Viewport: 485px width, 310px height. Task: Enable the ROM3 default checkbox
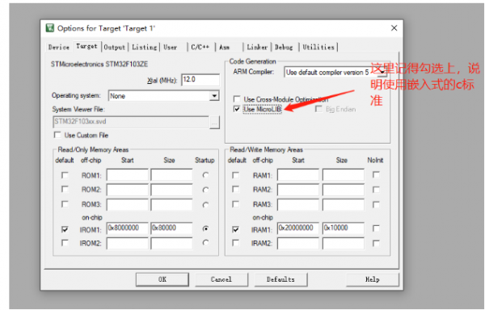pyautogui.click(x=65, y=204)
